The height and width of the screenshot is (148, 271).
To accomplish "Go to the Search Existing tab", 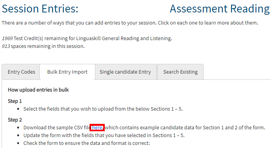I will (x=180, y=72).
